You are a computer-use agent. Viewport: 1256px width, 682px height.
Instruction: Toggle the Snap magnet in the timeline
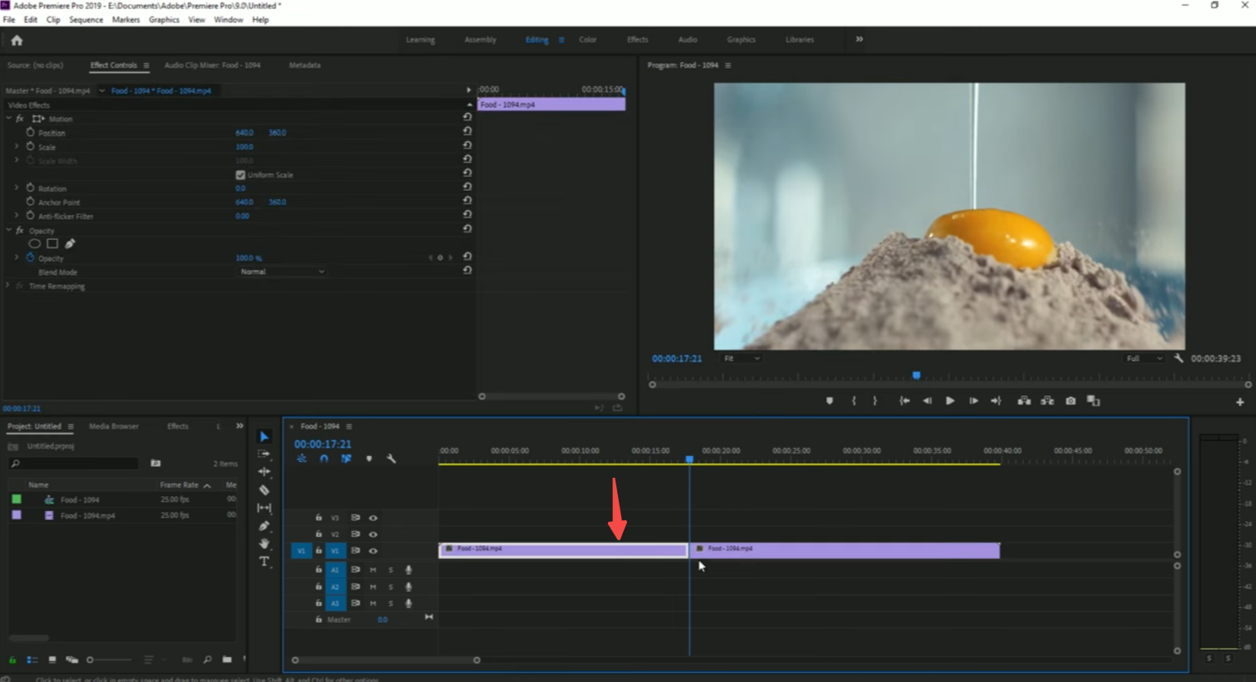point(324,458)
